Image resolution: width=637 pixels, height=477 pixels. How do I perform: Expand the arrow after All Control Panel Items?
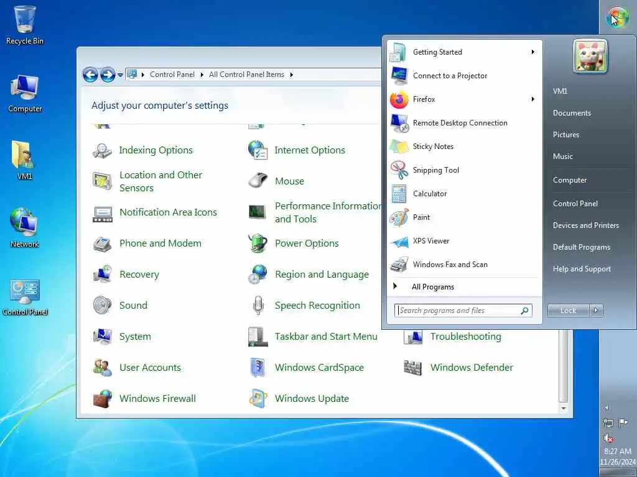coord(291,75)
